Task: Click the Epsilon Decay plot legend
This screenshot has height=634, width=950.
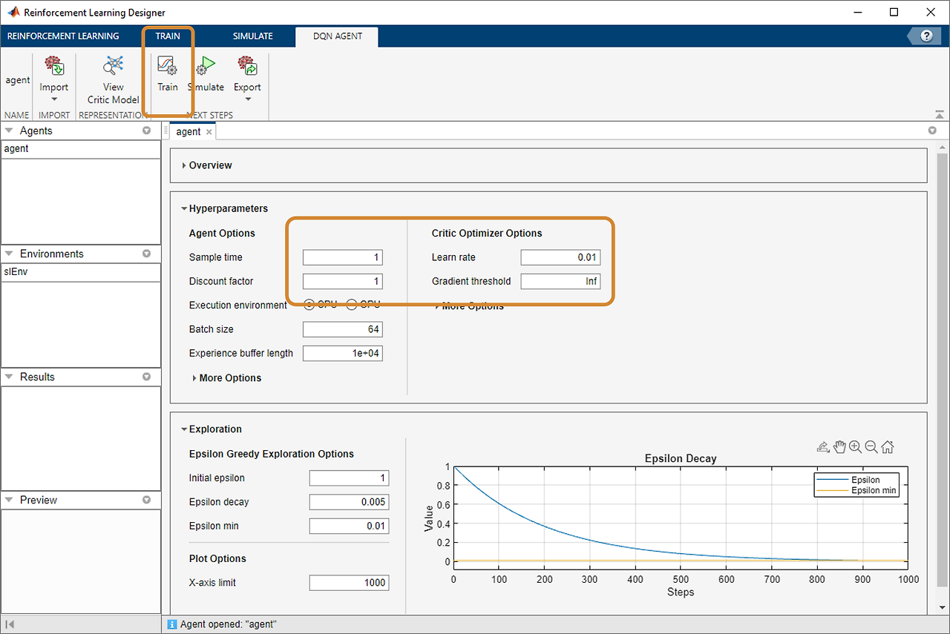Action: [856, 485]
